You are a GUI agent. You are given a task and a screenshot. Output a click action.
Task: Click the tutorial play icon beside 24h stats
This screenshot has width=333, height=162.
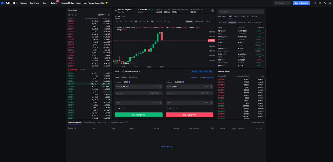(213, 10)
